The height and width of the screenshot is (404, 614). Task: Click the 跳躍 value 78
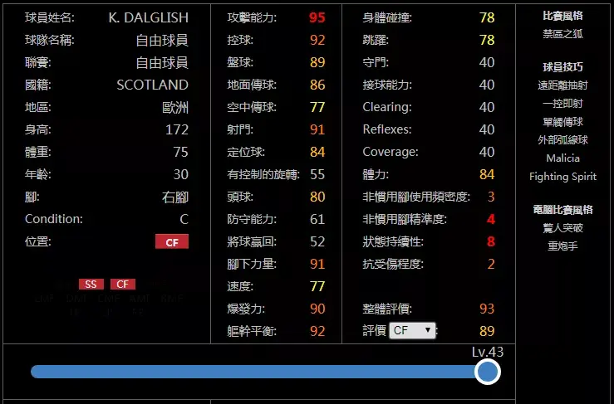pyautogui.click(x=487, y=40)
